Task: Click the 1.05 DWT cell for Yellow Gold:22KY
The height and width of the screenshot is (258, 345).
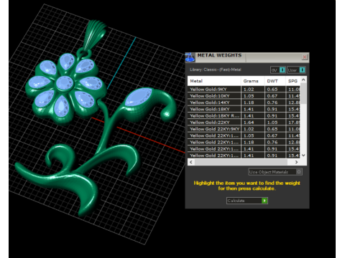Action: coord(275,123)
